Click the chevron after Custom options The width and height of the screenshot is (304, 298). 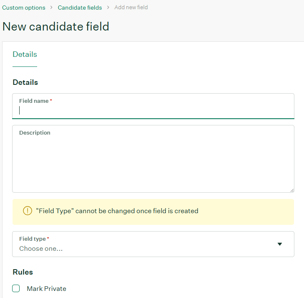(x=52, y=8)
